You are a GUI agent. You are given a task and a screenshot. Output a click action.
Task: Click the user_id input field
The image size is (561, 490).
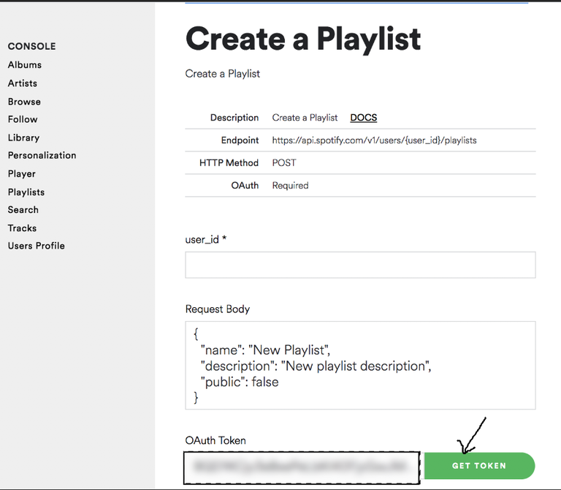[x=360, y=265]
